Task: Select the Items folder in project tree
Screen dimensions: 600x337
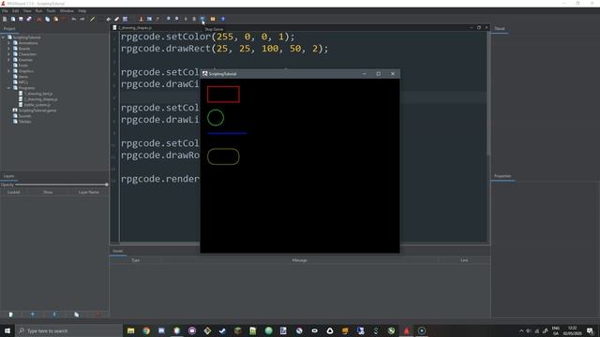Action: [x=21, y=77]
